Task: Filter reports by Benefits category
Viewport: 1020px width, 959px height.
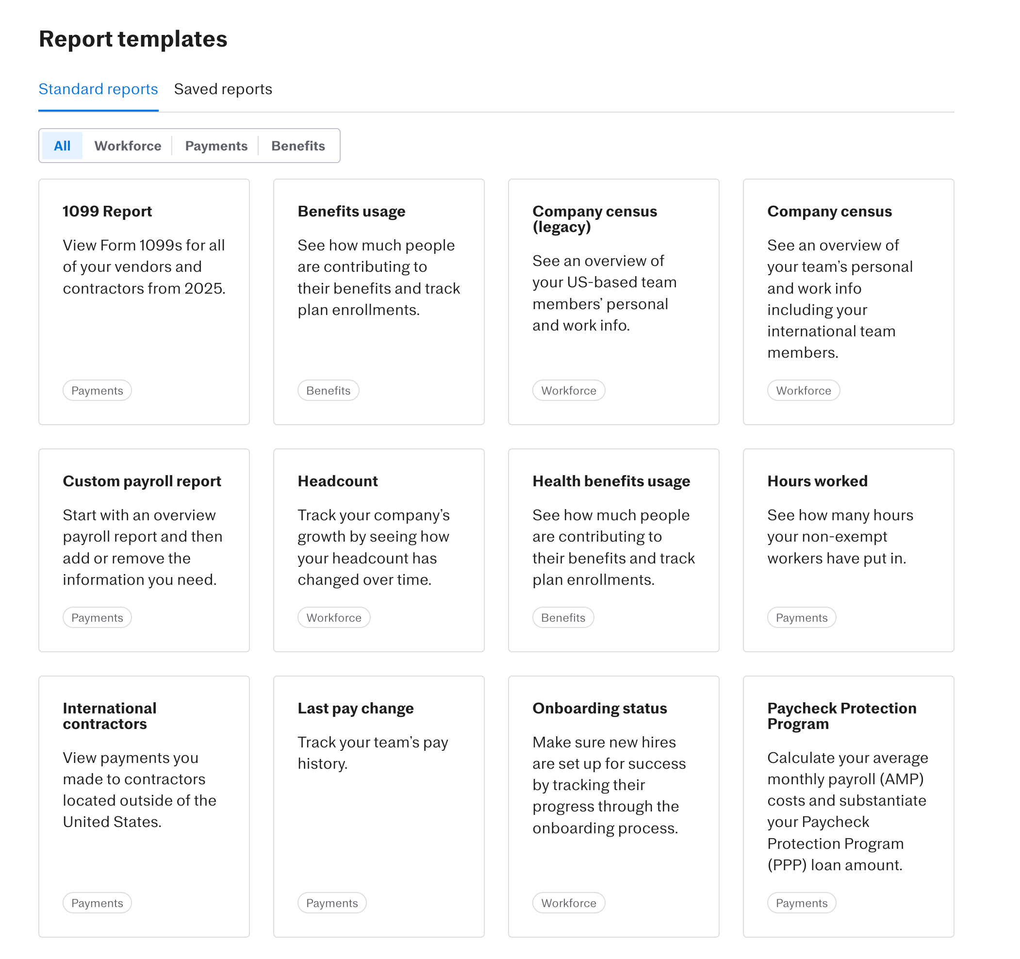Action: pyautogui.click(x=297, y=146)
